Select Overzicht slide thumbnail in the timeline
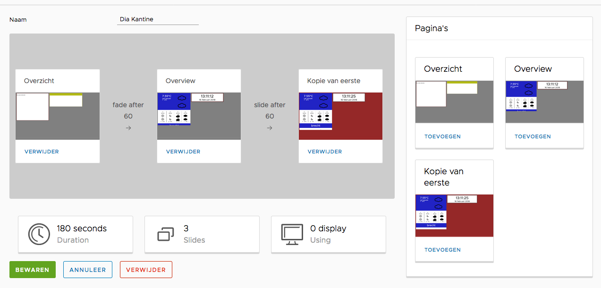This screenshot has width=601, height=288. coord(58,116)
